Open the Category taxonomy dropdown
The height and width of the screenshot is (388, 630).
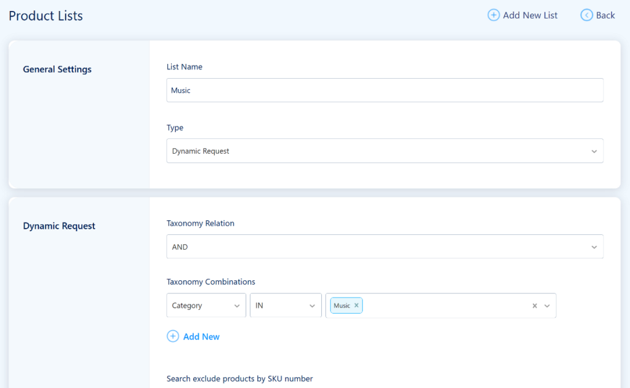pos(206,305)
